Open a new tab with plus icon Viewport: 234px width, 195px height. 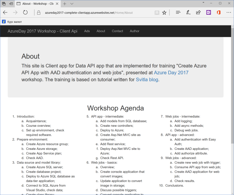65,4
